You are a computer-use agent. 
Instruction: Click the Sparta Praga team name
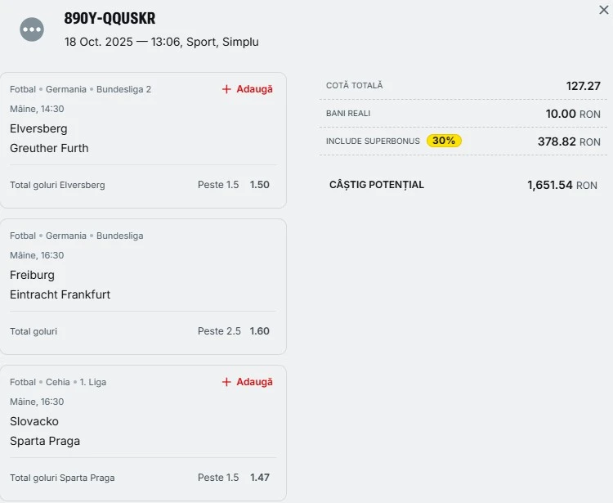pos(45,441)
